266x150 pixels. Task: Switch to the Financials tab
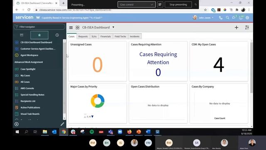click(x=106, y=36)
